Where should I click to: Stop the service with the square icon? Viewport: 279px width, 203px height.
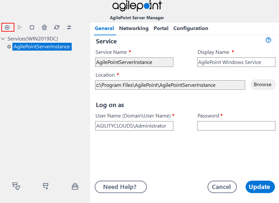point(32,27)
